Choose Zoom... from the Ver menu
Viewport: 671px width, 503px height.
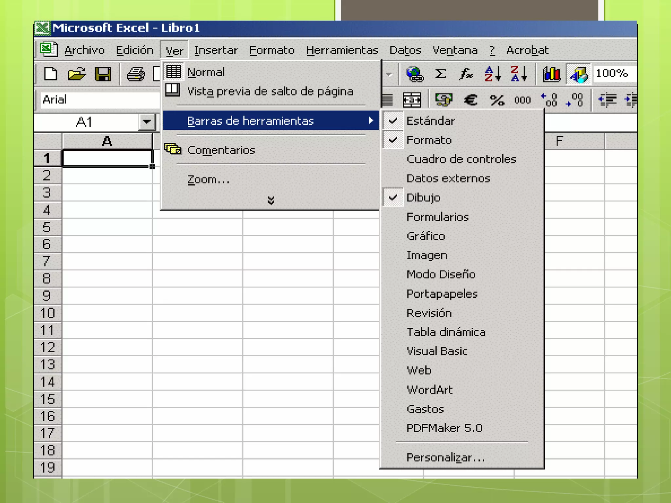tap(208, 180)
